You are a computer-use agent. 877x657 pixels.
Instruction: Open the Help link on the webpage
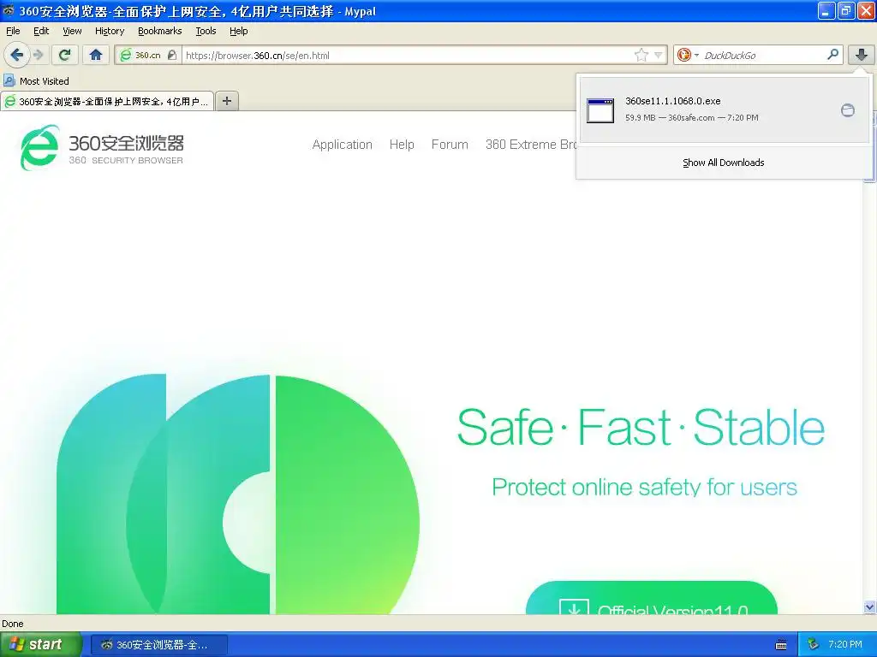coord(402,144)
